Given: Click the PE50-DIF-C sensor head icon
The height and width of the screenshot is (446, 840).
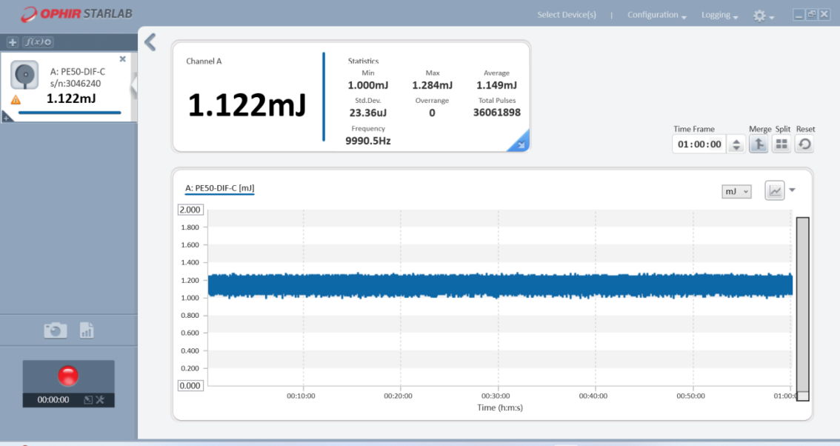Looking at the screenshot, I should (24, 76).
